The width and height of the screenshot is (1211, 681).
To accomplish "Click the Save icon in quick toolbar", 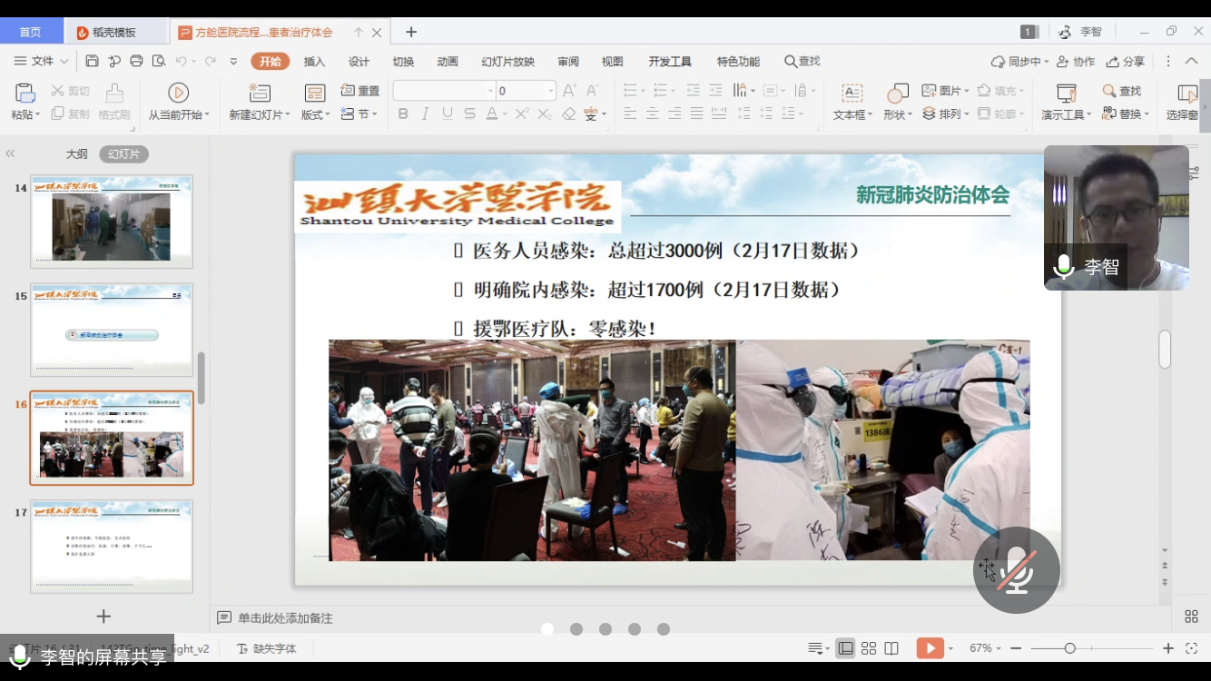I will point(92,61).
